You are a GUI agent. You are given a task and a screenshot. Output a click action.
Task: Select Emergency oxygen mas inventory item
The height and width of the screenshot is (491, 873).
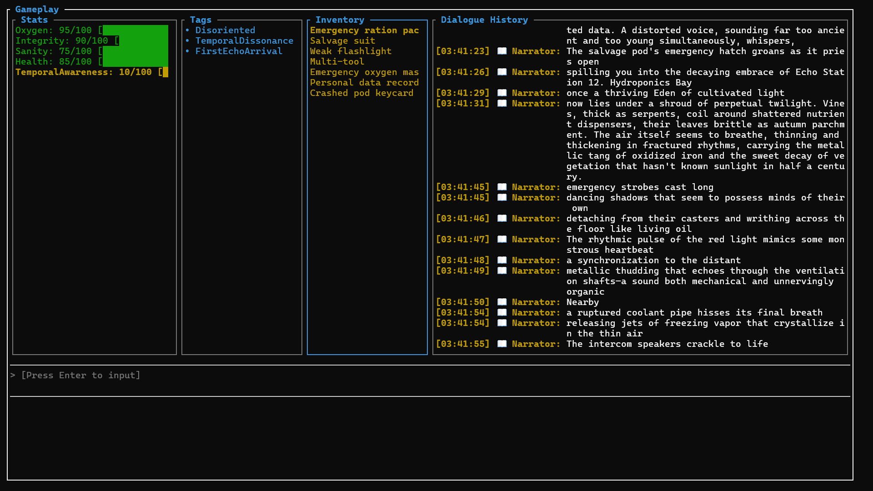364,72
